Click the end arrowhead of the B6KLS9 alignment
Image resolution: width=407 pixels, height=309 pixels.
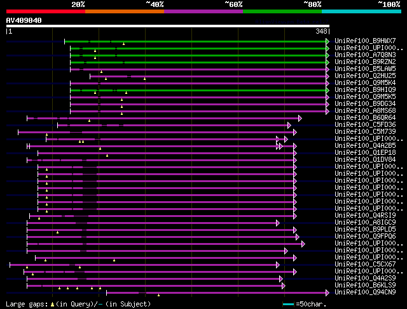point(284,286)
